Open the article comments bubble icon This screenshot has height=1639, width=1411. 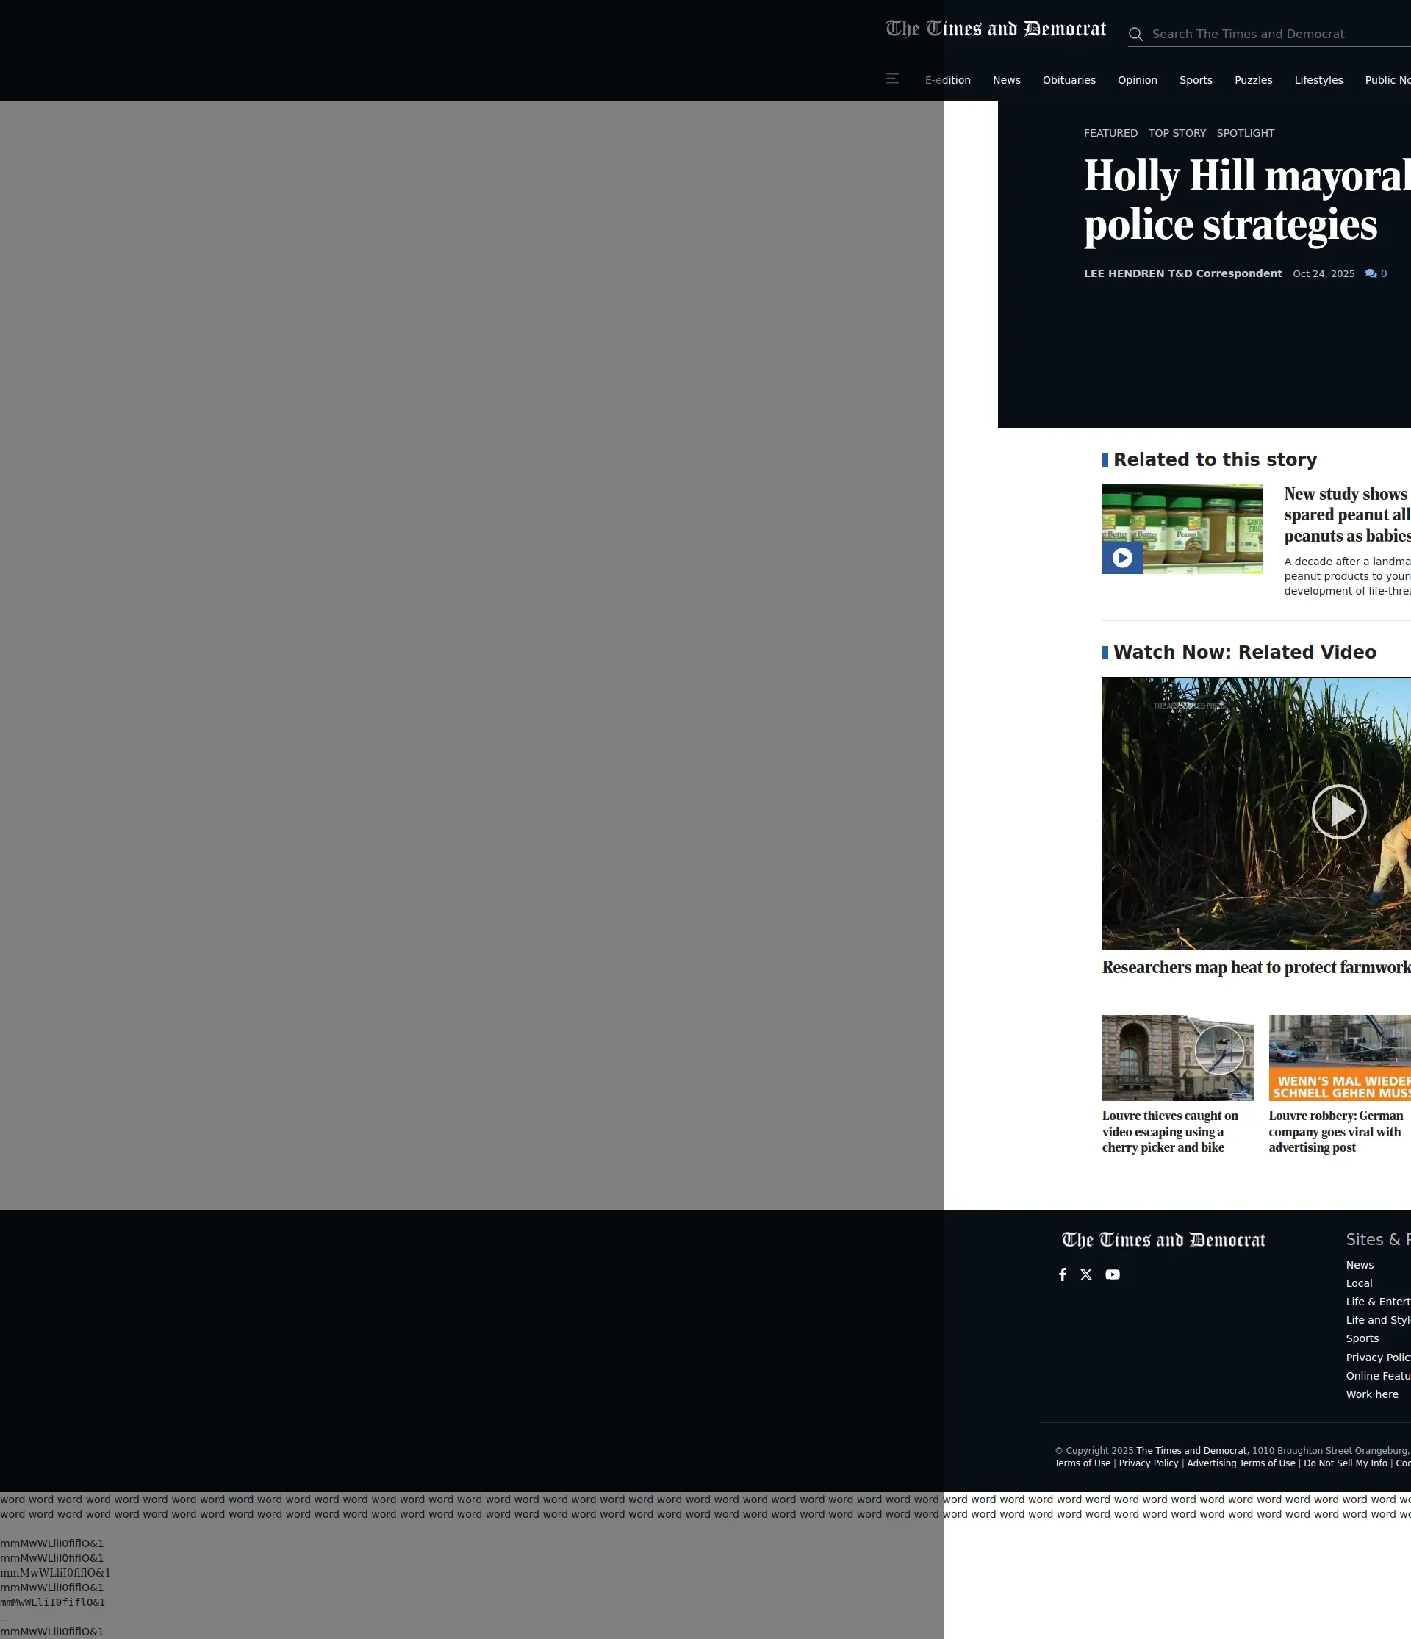(x=1371, y=273)
